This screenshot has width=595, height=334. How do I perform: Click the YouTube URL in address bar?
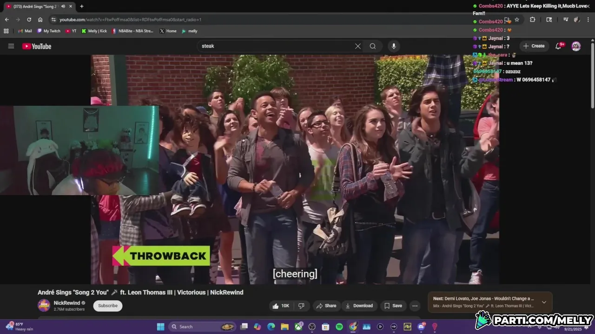point(130,19)
